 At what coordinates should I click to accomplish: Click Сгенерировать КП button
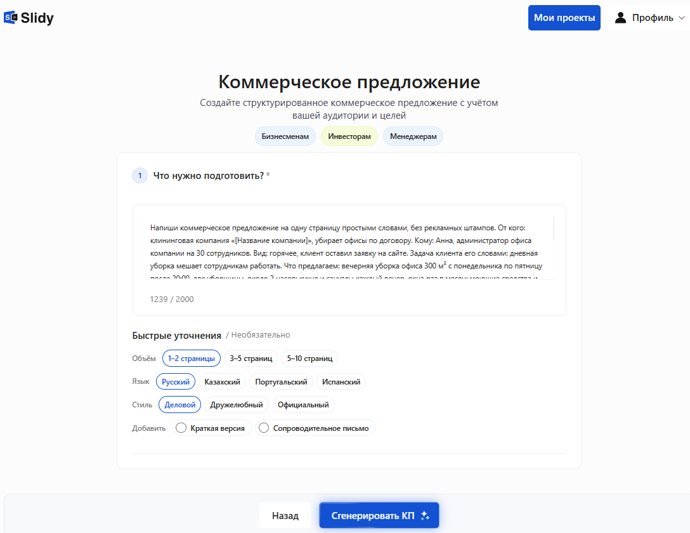379,515
